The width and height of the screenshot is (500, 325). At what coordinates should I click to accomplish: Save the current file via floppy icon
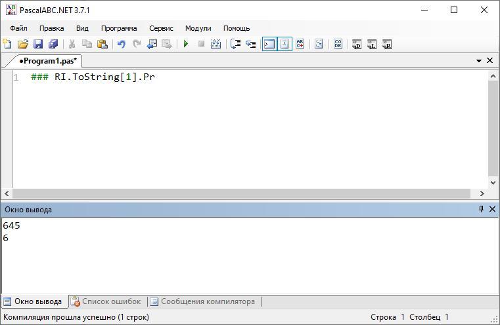(x=38, y=44)
